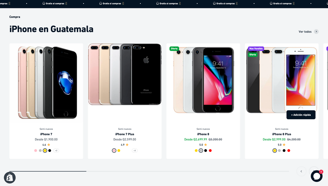Open the iPhone 7 Plus product title
Image resolution: width=328 pixels, height=186 pixels.
point(125,134)
